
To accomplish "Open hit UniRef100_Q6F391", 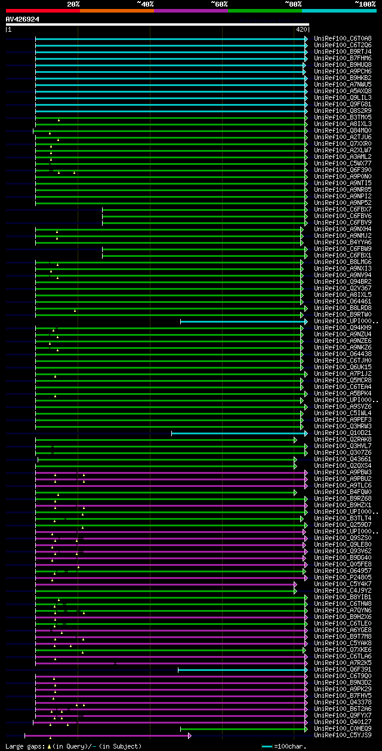I will (343, 669).
